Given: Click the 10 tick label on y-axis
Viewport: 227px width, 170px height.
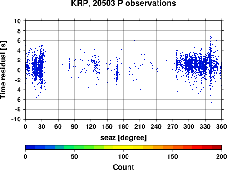Looking at the screenshot, I should 17,21.
